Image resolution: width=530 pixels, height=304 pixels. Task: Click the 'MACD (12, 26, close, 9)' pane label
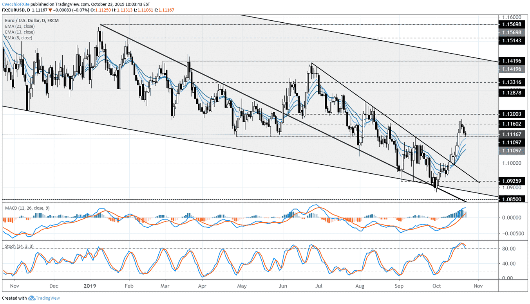[27, 208]
